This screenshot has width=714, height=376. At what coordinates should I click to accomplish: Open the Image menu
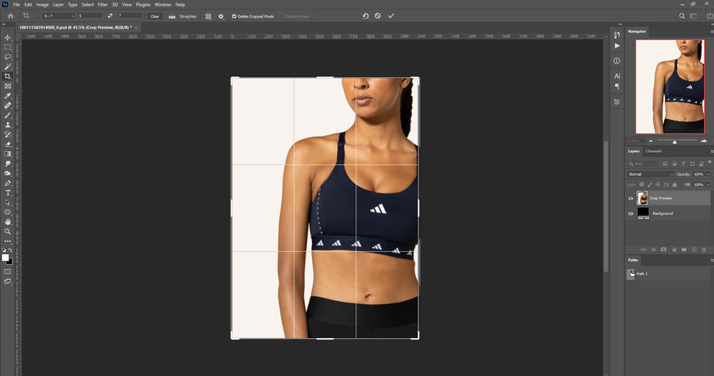pos(42,4)
